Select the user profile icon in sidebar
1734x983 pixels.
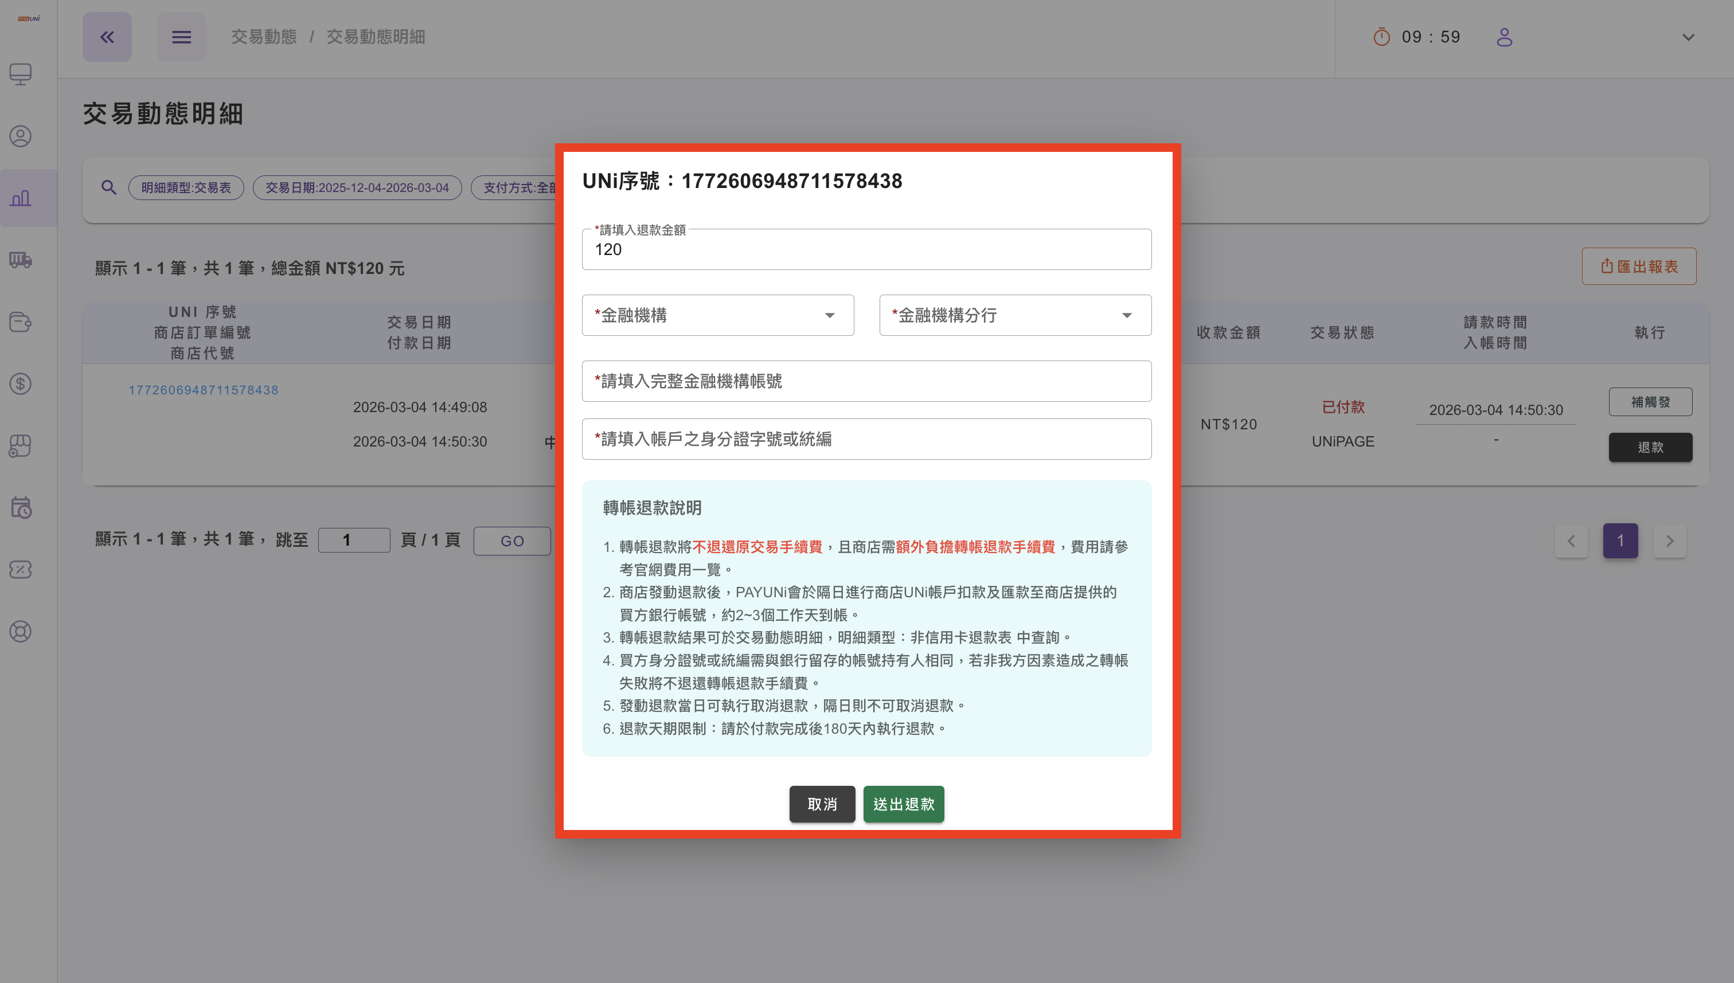coord(20,136)
